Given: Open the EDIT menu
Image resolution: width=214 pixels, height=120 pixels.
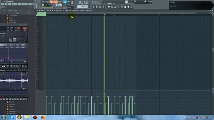Looking at the screenshot, I should click(x=6, y=4).
